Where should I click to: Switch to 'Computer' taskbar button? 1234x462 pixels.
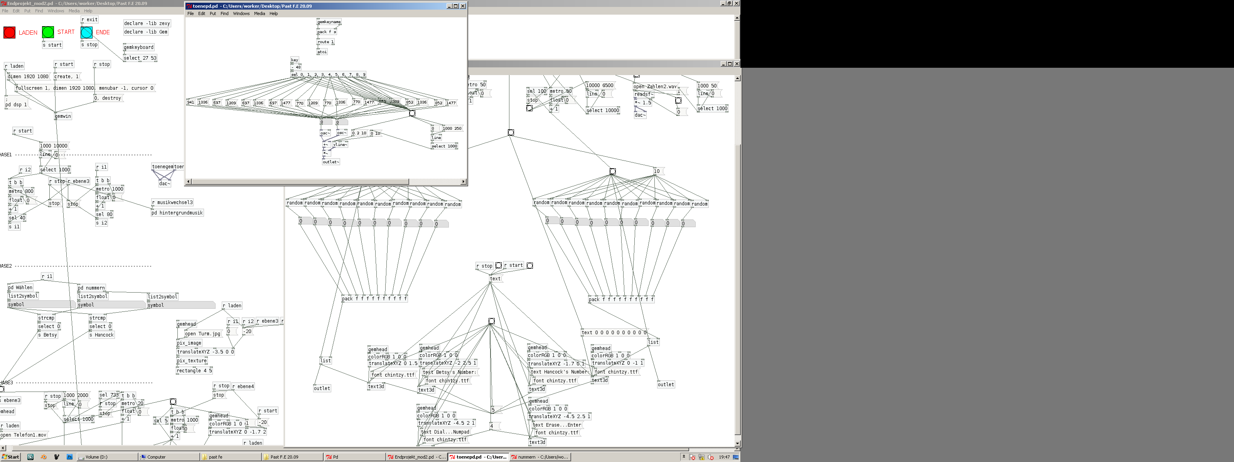[169, 457]
